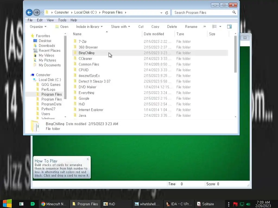The height and width of the screenshot is (208, 278).
Task: Toggle the preview pane icon
Action: click(x=229, y=27)
